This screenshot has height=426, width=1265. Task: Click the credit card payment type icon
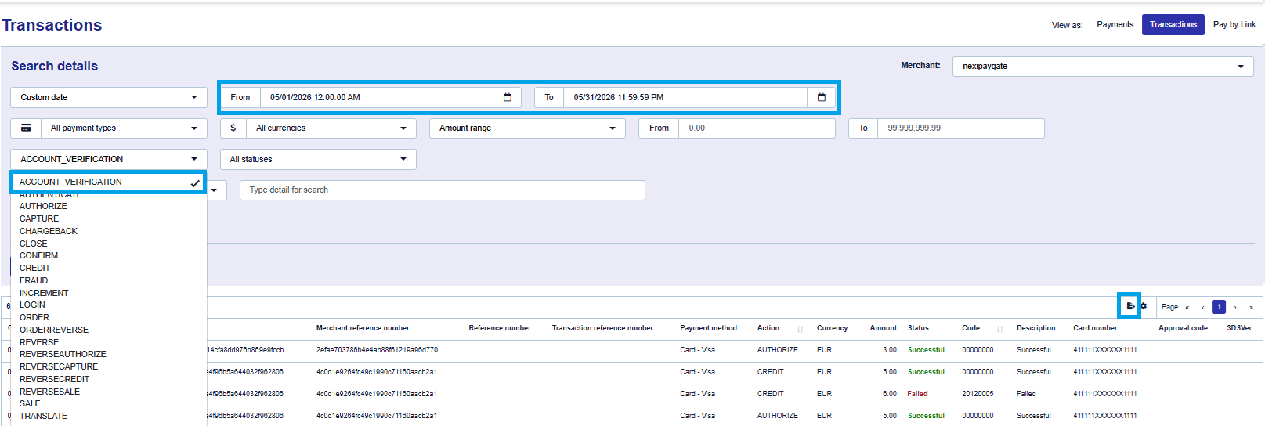coord(26,128)
